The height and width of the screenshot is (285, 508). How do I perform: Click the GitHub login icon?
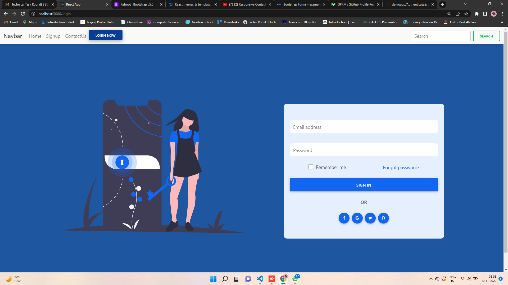[383, 218]
